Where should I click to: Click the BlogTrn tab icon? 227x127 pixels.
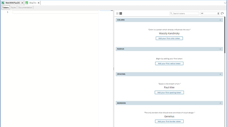pyautogui.click(x=27, y=3)
